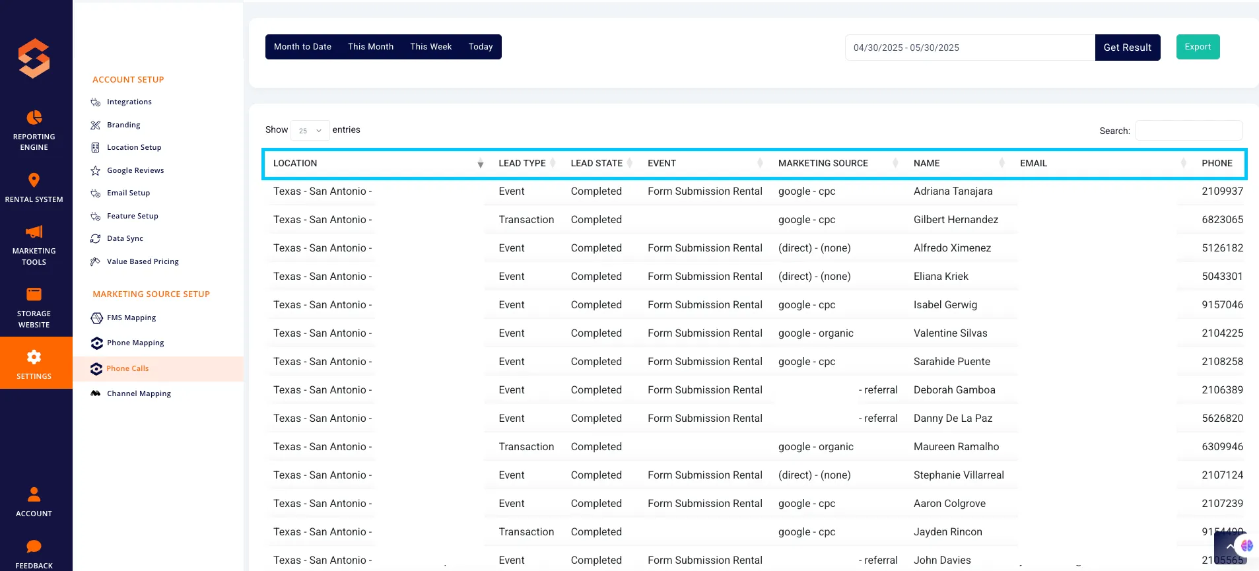Click the Data Sync icon
Screen dimensions: 1259x571
point(96,239)
